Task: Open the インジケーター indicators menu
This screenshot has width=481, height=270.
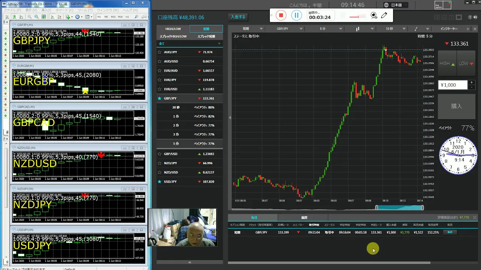Action: point(449,29)
